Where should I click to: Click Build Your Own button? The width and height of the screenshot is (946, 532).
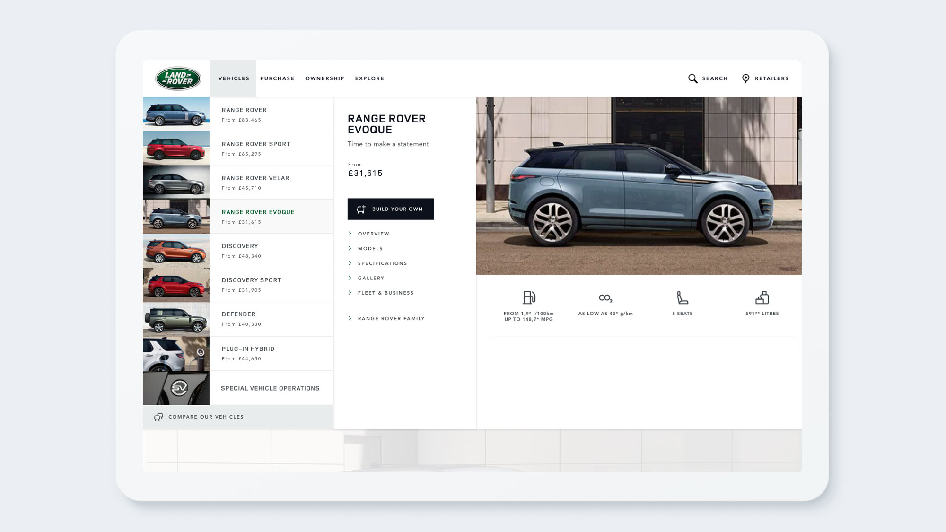click(x=391, y=209)
